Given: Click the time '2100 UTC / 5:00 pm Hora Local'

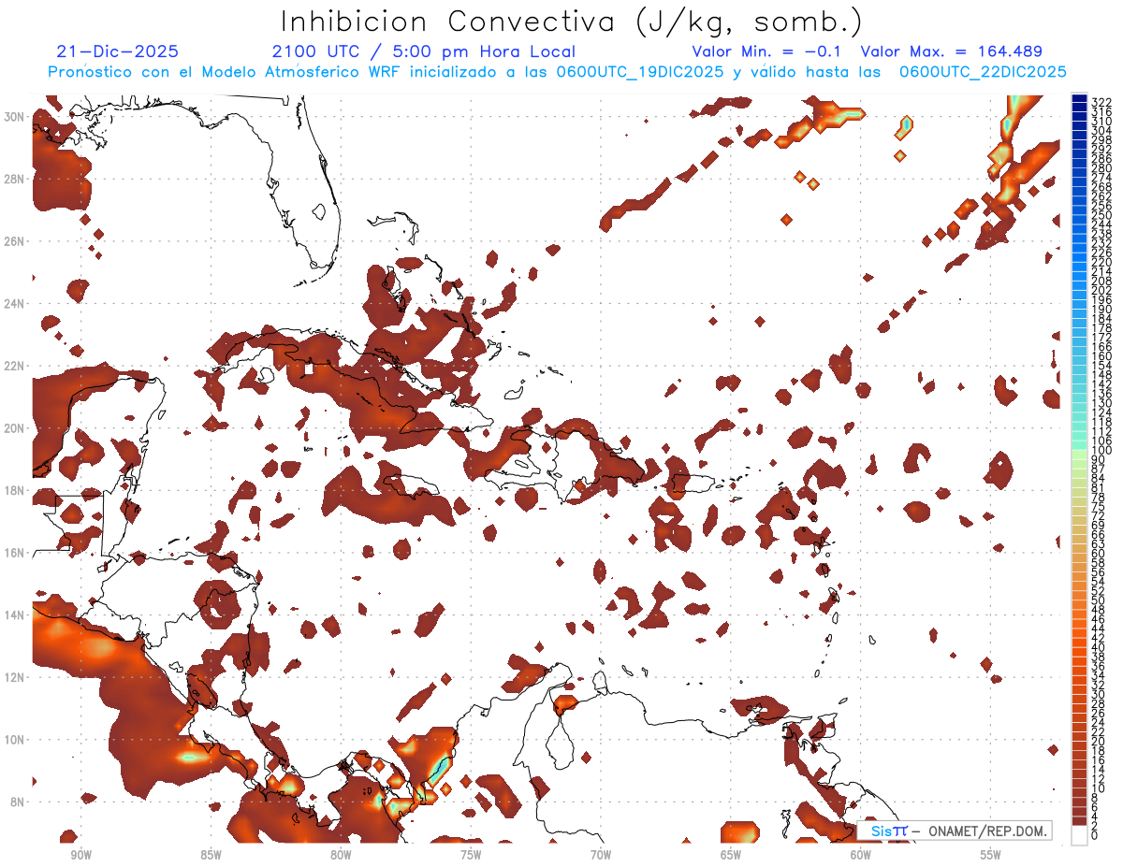Looking at the screenshot, I should coord(424,52).
